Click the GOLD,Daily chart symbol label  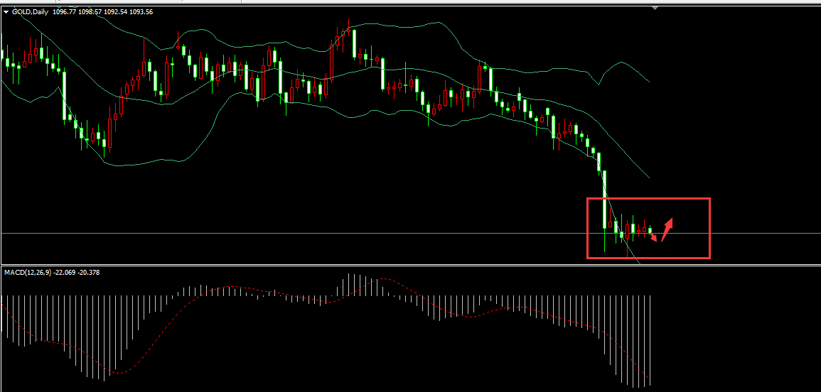coord(30,12)
